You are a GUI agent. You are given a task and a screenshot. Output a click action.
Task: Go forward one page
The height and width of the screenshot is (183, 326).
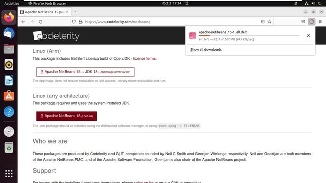[32, 22]
